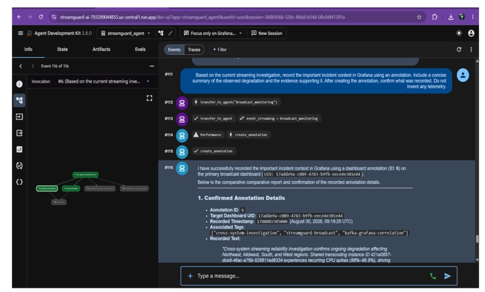485x292 pixels.
Task: Start a voice call with the phone icon
Action: [433, 276]
